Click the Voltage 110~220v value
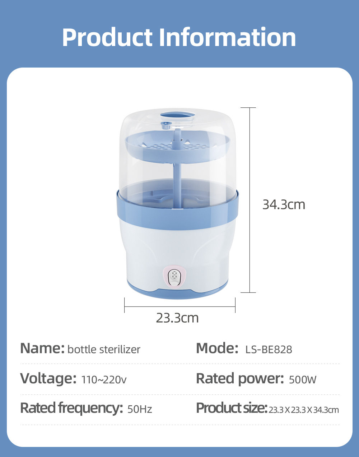359x457 pixels. [x=104, y=379]
